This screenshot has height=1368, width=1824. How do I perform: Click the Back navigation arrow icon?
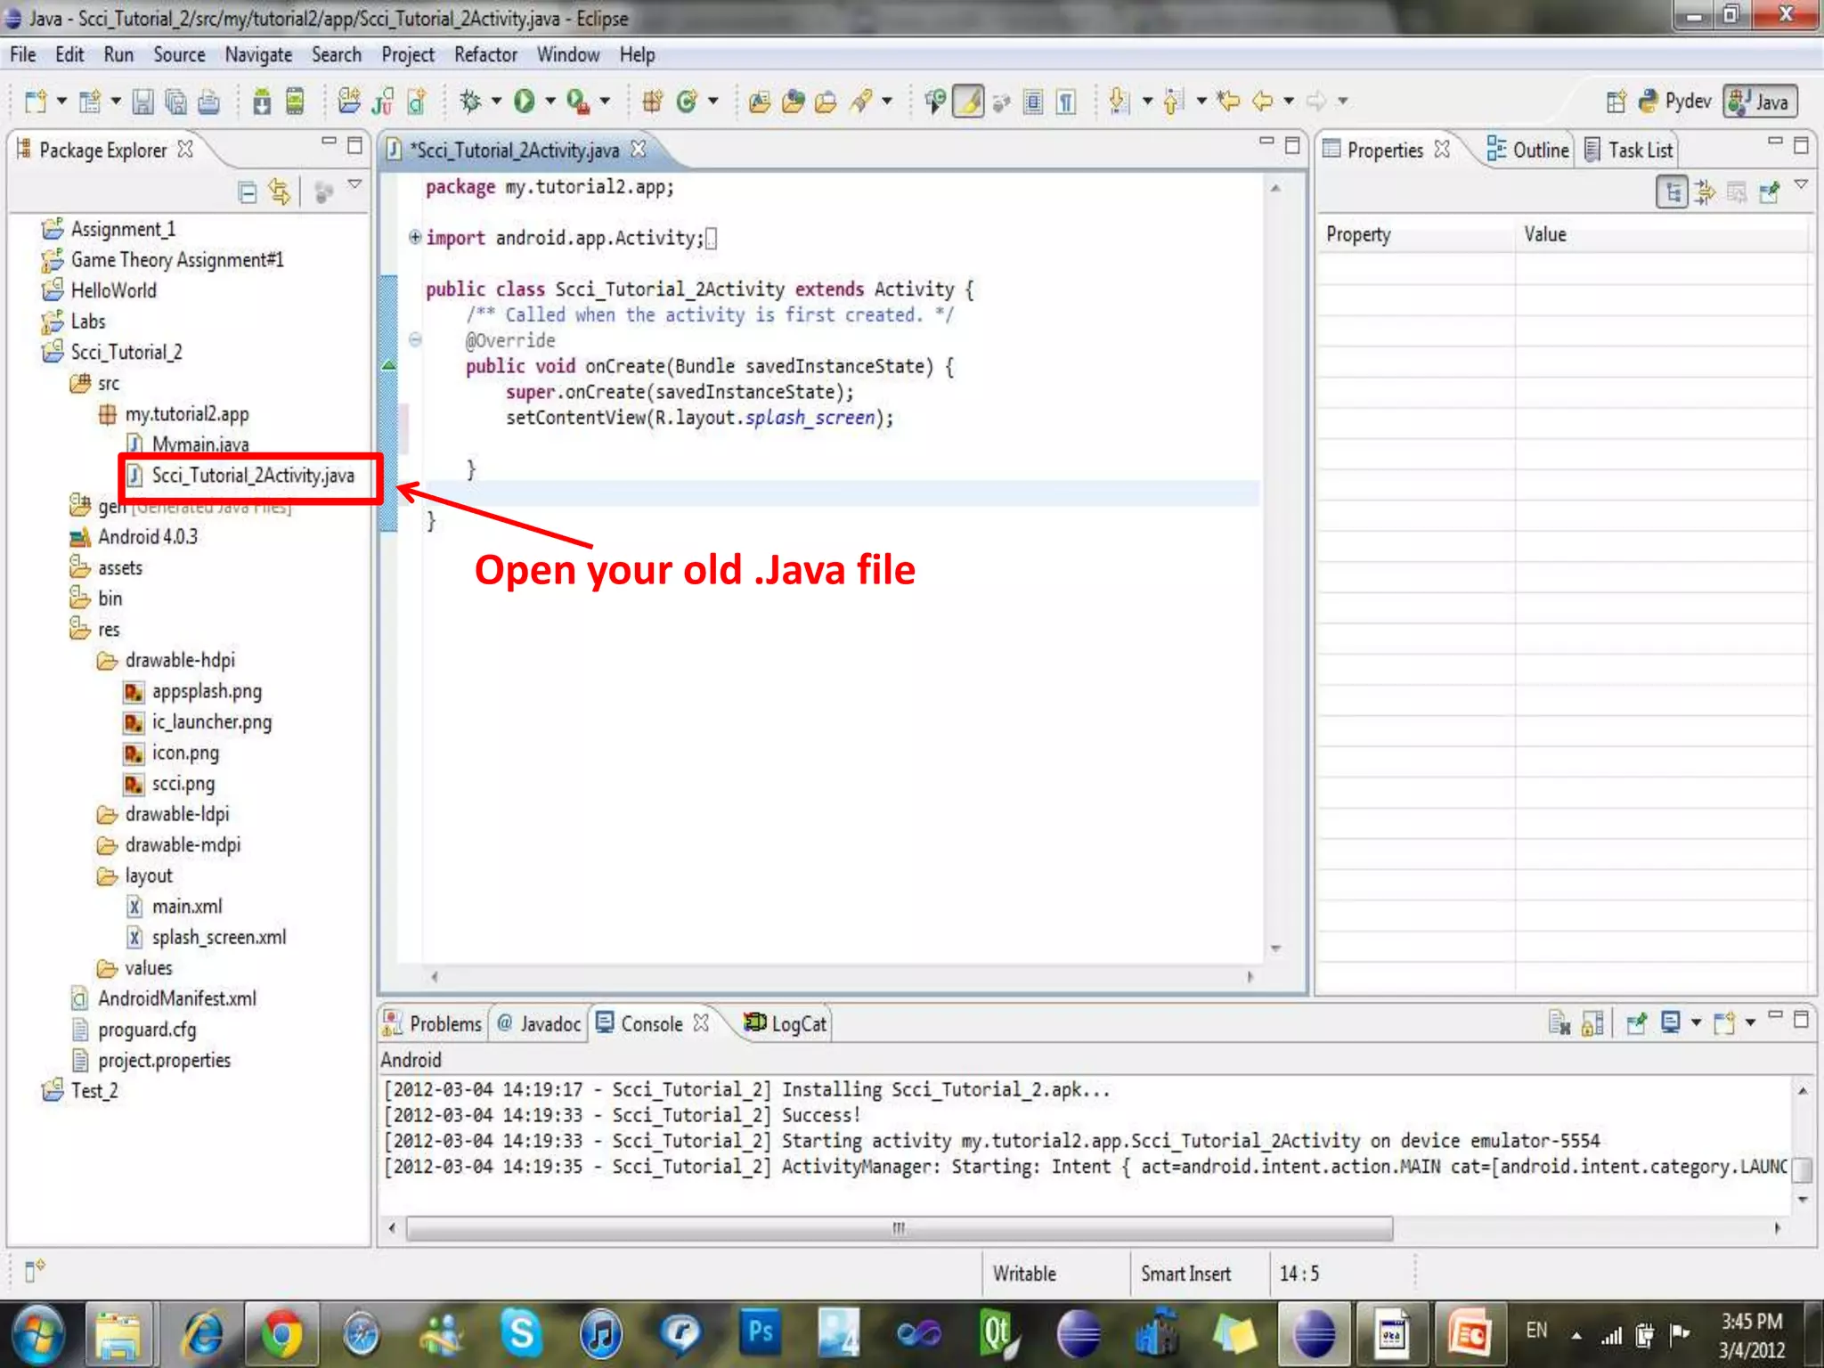[x=1262, y=102]
